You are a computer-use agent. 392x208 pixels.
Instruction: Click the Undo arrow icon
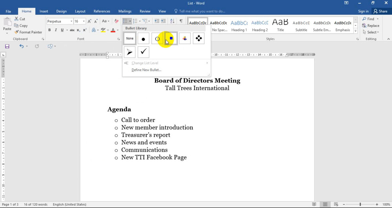pos(21,46)
